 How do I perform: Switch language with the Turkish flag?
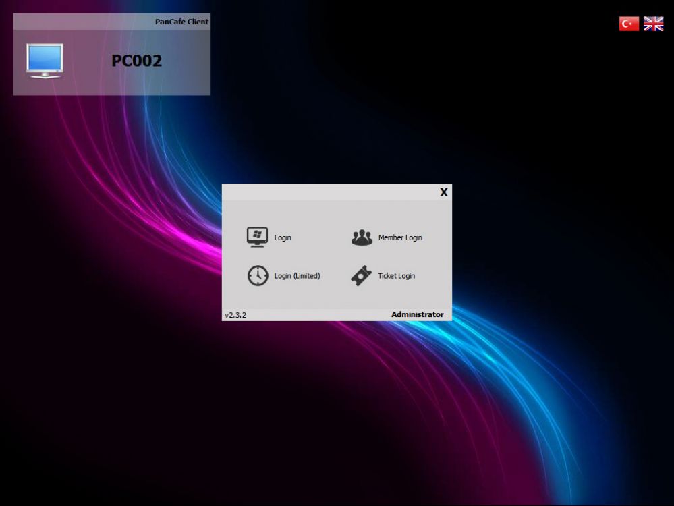pyautogui.click(x=629, y=24)
